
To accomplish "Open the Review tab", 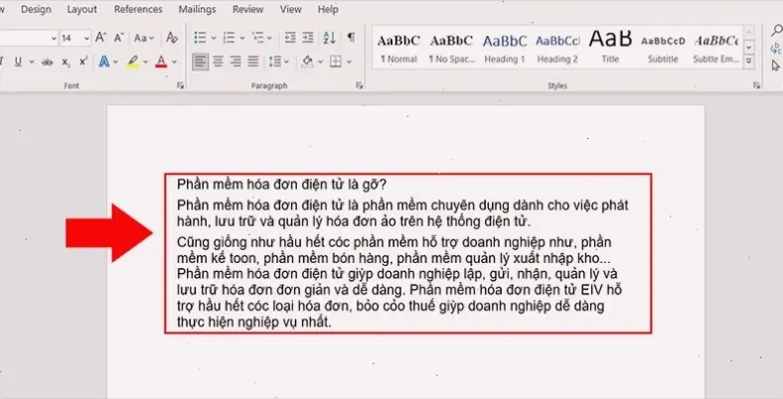I will [248, 9].
